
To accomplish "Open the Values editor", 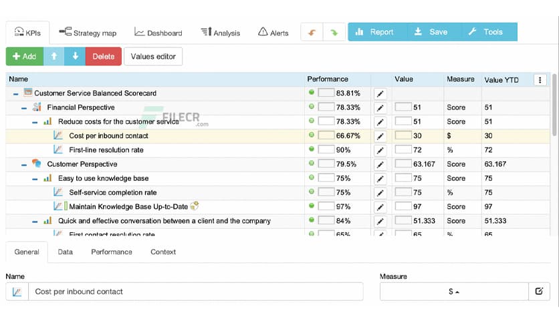I will 153,56.
